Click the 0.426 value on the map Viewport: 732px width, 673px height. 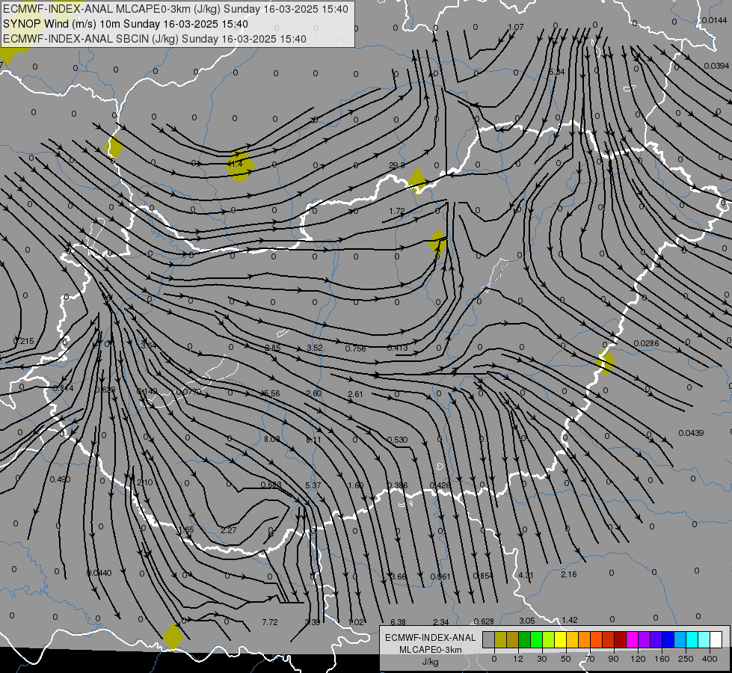(x=440, y=486)
